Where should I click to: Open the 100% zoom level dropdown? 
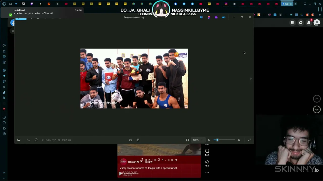click(198, 140)
